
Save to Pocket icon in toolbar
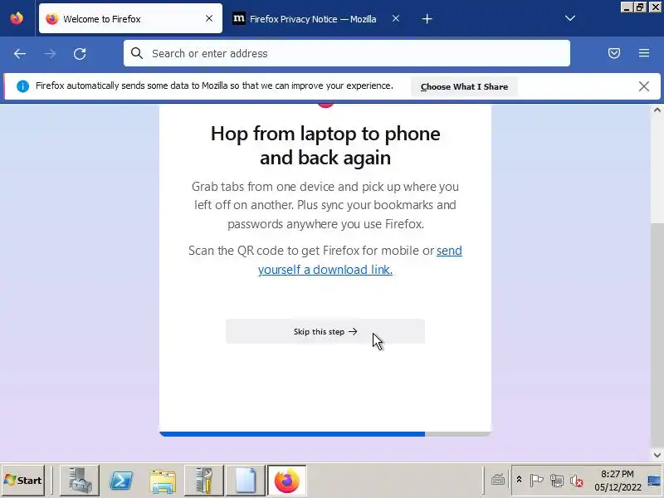[x=614, y=53]
